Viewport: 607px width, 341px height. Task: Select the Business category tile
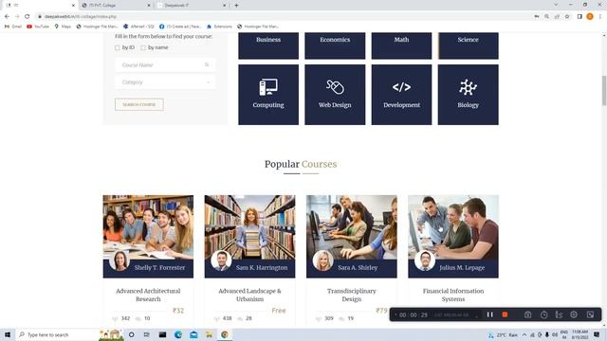[268, 45]
